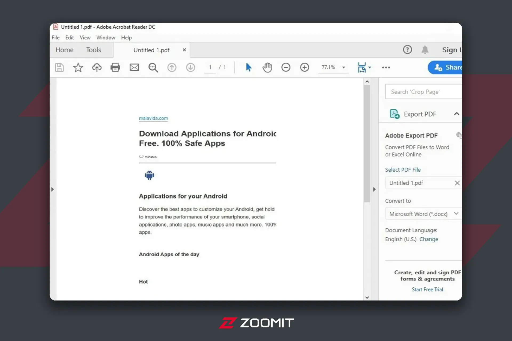Viewport: 512px width, 341px height.
Task: Click the 'Adobe Export PDF' heading
Action: [411, 136]
